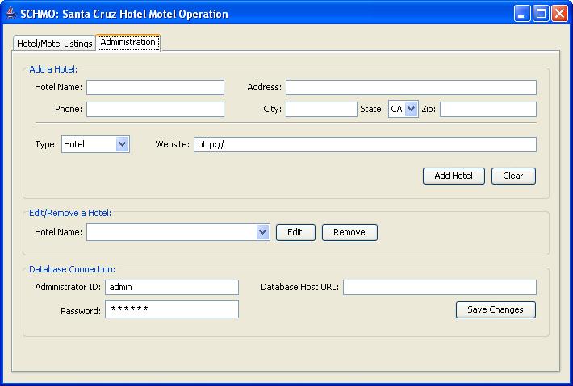Viewport: 573px width, 386px height.
Task: Click the Zip input field
Action: pos(488,109)
